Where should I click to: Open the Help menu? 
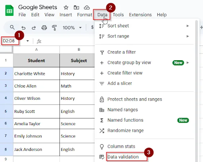click(x=162, y=15)
